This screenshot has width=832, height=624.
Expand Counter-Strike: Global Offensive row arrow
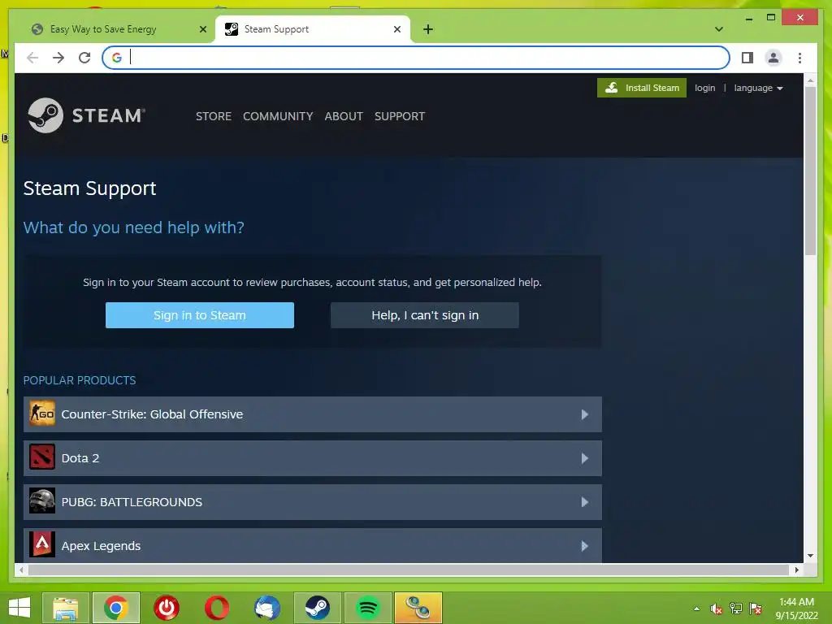click(x=584, y=414)
